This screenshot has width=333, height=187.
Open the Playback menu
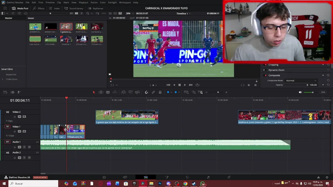pyautogui.click(x=84, y=2)
